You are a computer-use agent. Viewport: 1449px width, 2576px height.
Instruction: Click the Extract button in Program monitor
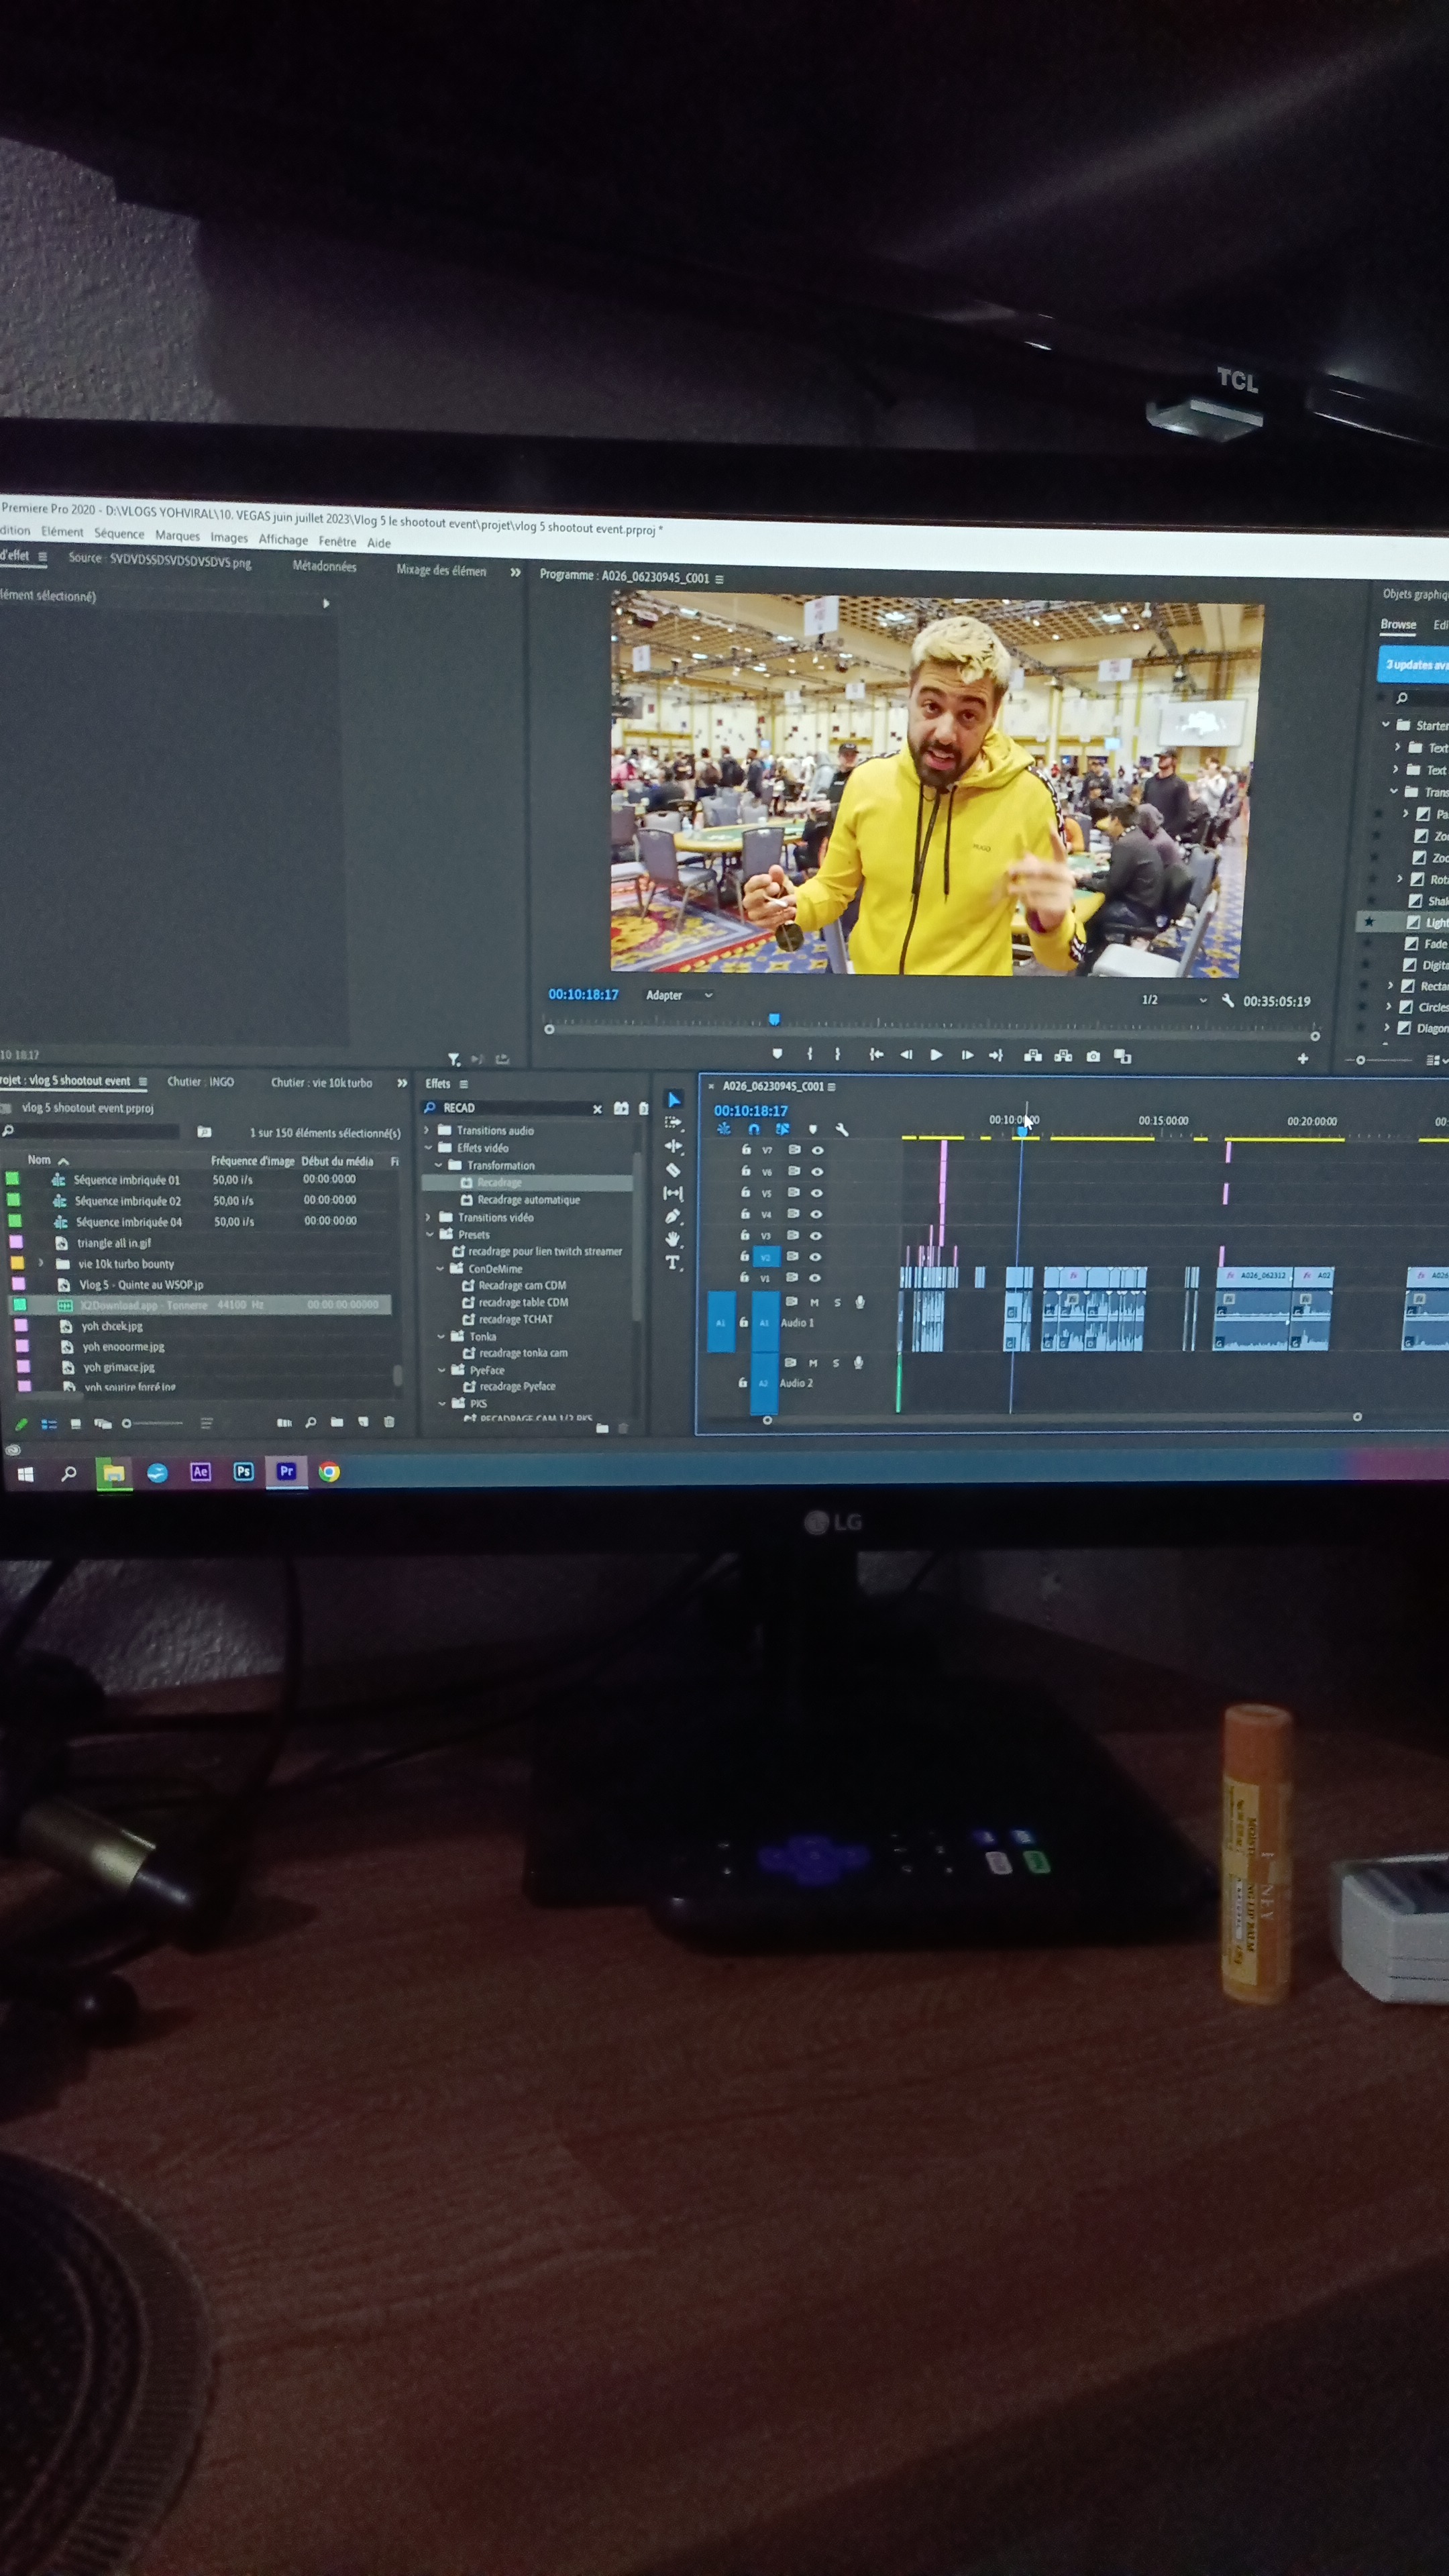pos(1063,1056)
